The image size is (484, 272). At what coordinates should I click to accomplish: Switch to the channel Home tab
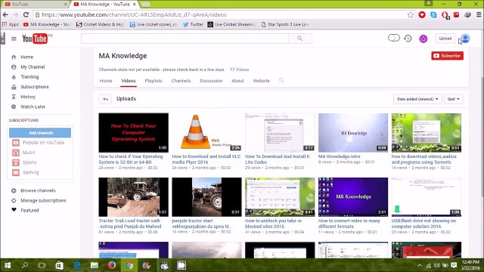(106, 81)
